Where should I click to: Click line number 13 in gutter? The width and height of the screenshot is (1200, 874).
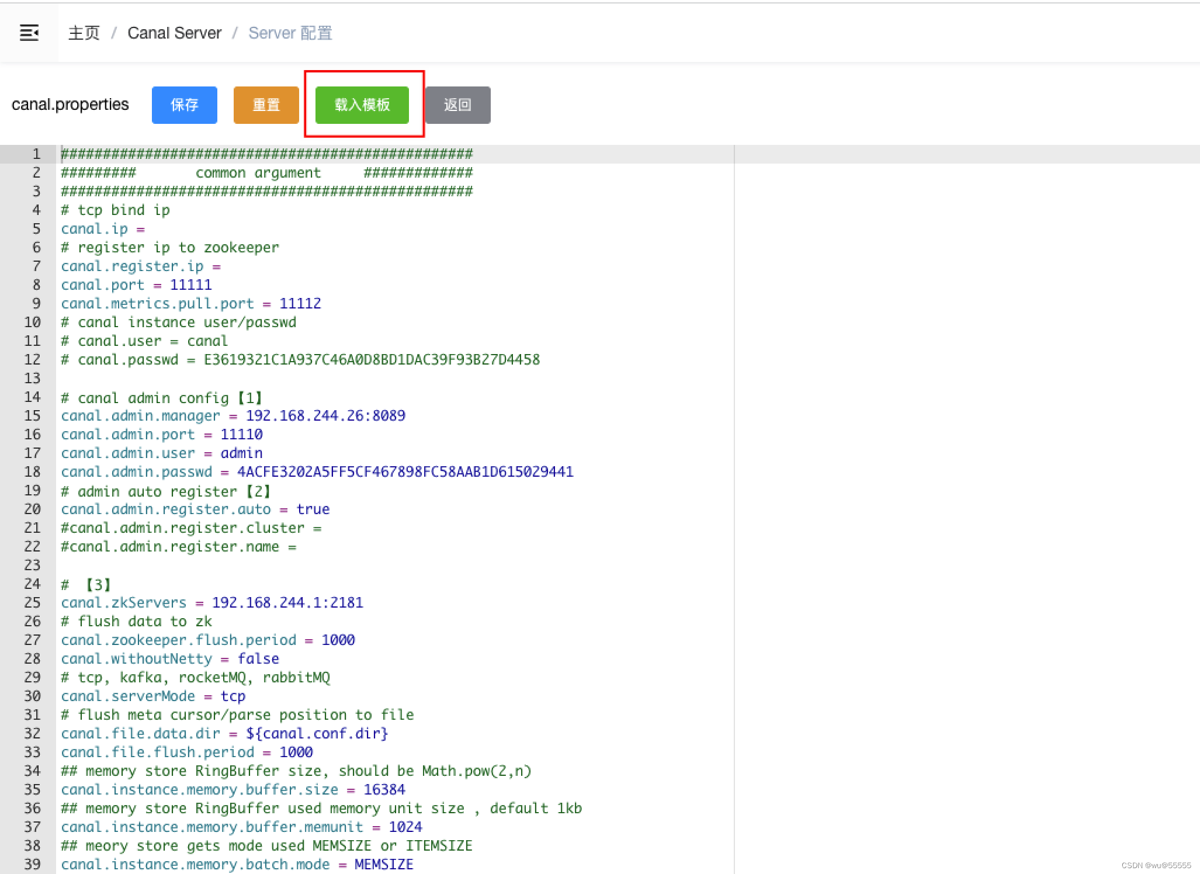[x=33, y=379]
